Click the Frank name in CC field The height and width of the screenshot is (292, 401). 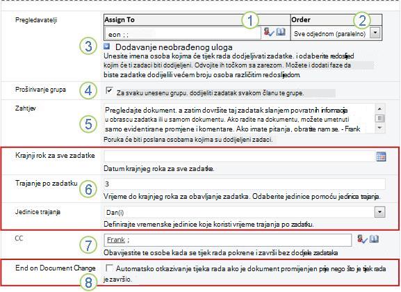pos(116,240)
